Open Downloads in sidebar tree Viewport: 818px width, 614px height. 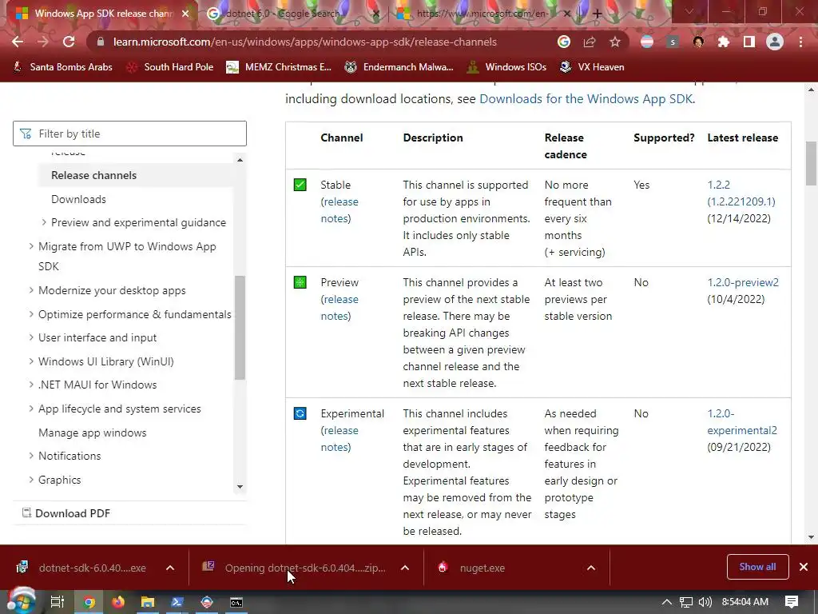[x=78, y=199]
